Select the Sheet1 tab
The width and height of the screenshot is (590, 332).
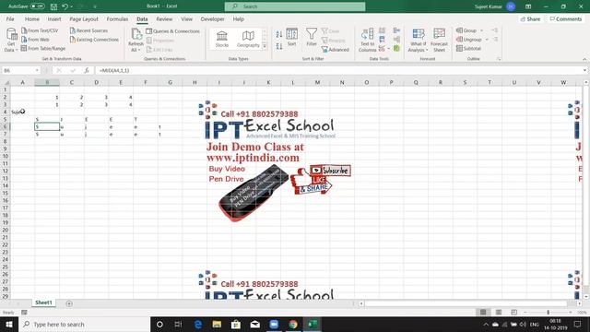pyautogui.click(x=43, y=302)
